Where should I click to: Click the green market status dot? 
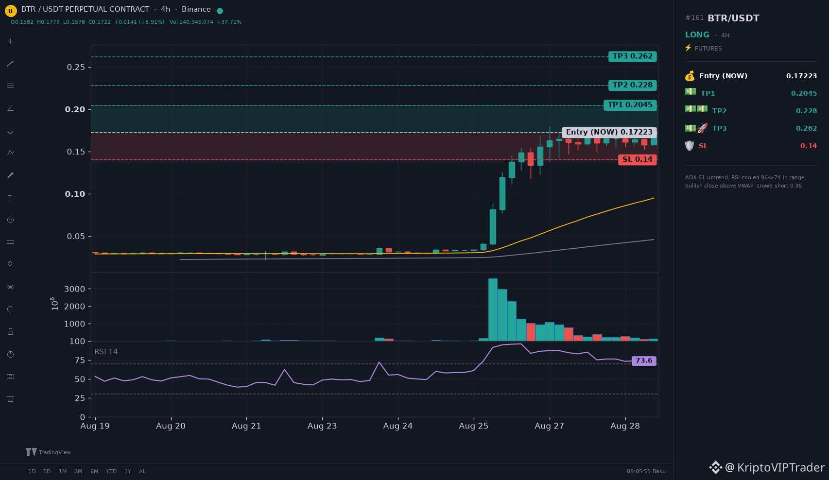(x=220, y=11)
